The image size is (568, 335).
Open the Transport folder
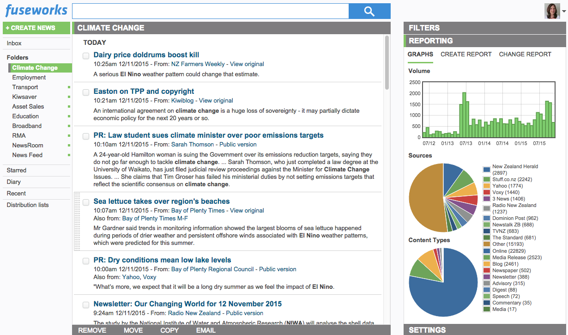click(x=25, y=87)
